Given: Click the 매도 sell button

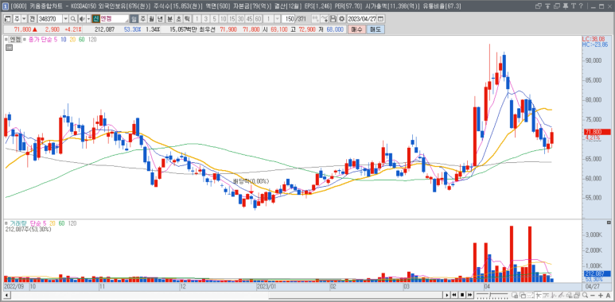Looking at the screenshot, I should tap(376, 29).
